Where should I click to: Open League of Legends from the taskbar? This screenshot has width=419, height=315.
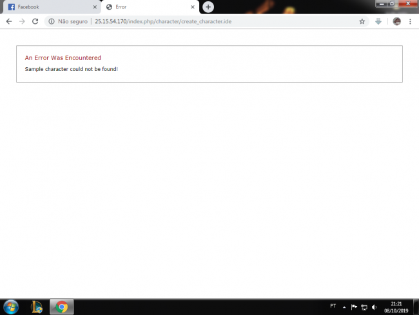point(37,307)
